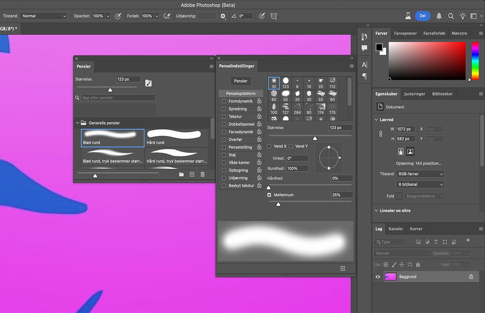485x313 pixels.
Task: Delete brush with trash icon in Pensler panel
Action: (202, 174)
